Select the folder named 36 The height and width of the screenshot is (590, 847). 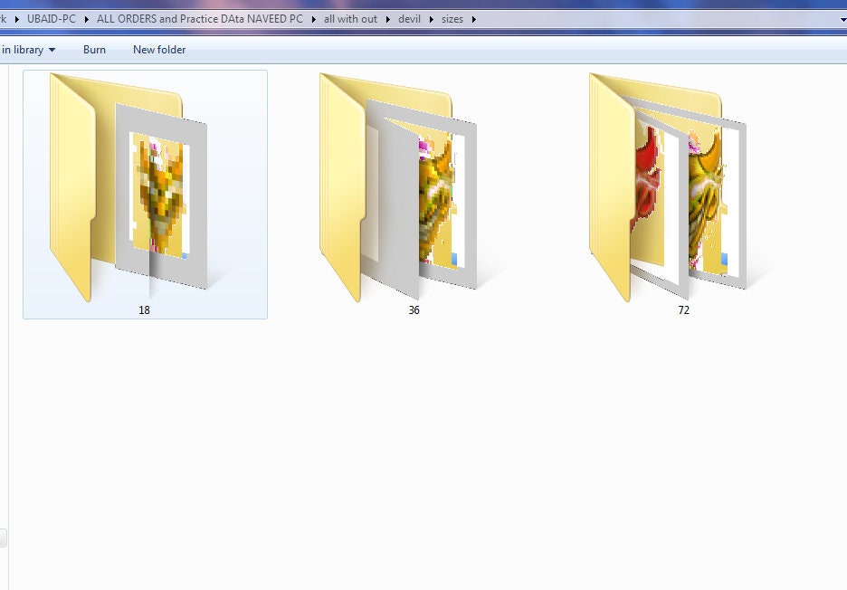click(414, 195)
